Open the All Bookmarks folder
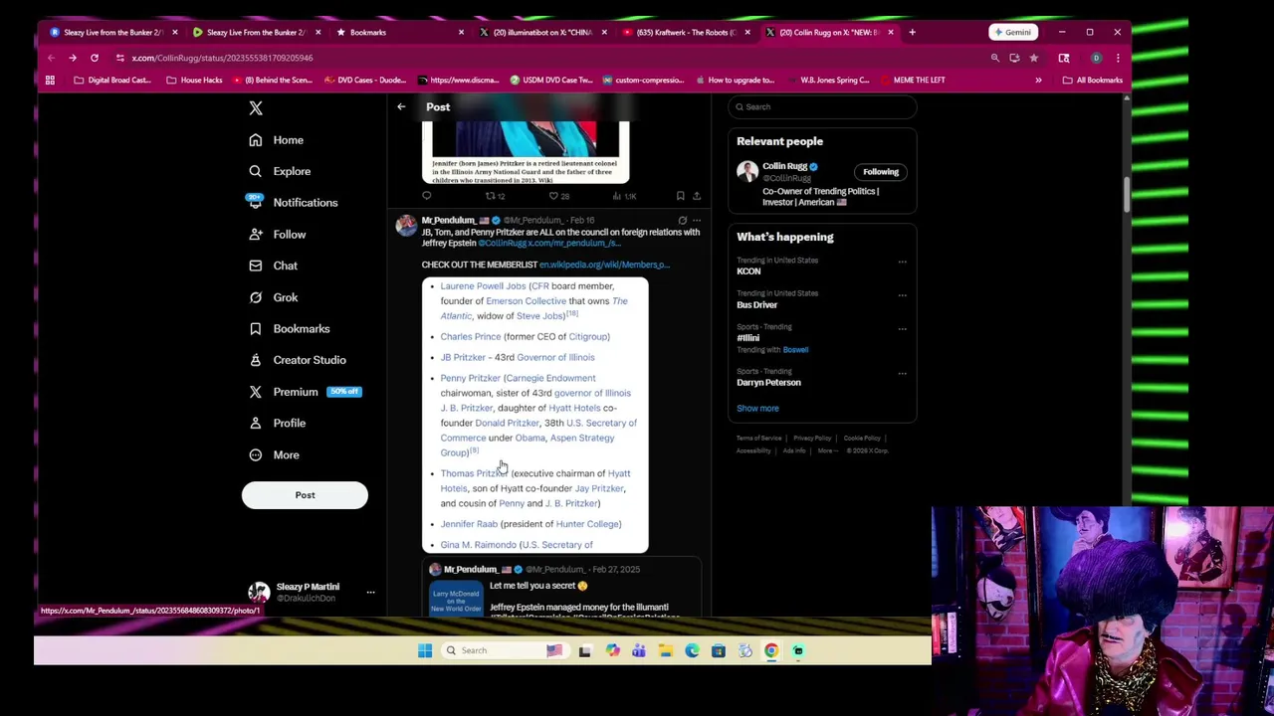This screenshot has width=1274, height=716. coord(1092,81)
